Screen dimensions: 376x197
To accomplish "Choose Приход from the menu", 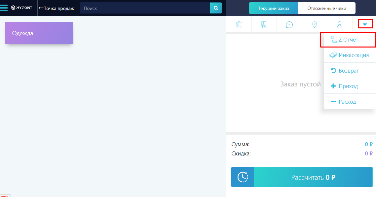I will [x=350, y=86].
